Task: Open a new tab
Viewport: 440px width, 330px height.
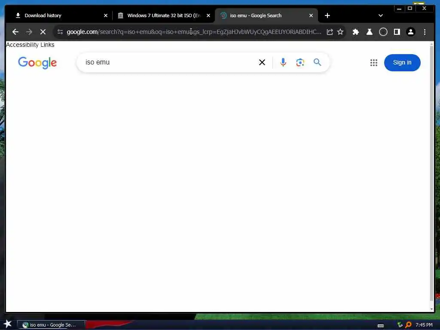Action: coord(327,15)
